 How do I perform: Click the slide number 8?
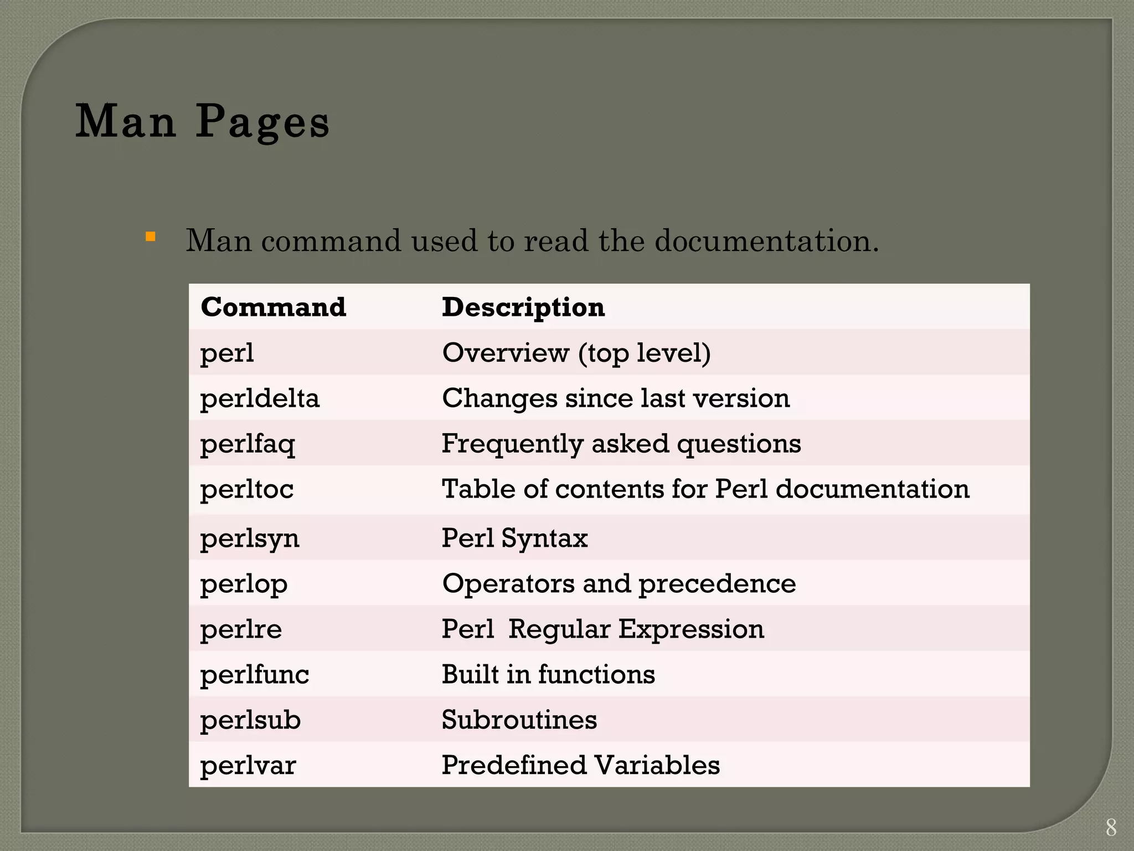point(1111,827)
